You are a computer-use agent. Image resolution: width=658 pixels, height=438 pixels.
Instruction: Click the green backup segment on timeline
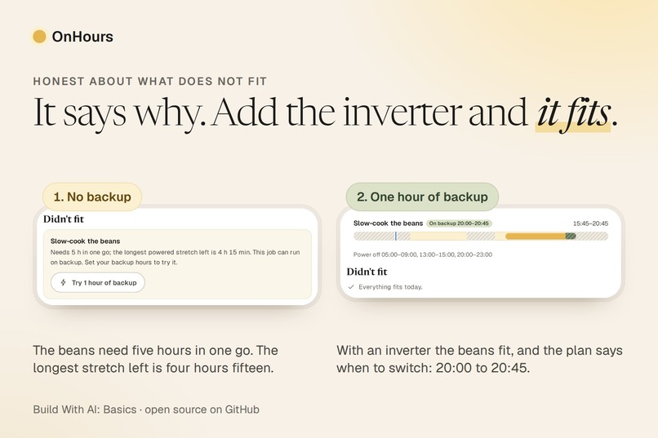coord(571,237)
